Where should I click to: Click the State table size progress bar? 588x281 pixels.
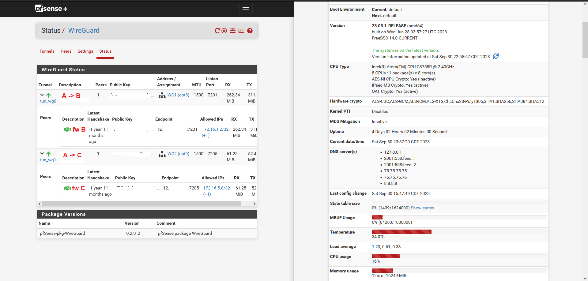459,203
